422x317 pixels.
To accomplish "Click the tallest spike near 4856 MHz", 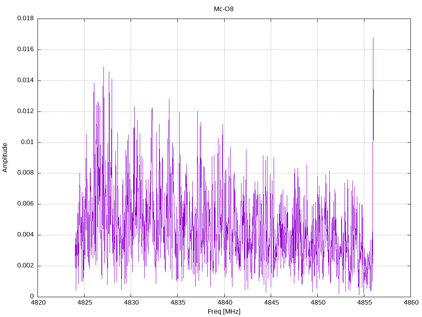I will [373, 89].
